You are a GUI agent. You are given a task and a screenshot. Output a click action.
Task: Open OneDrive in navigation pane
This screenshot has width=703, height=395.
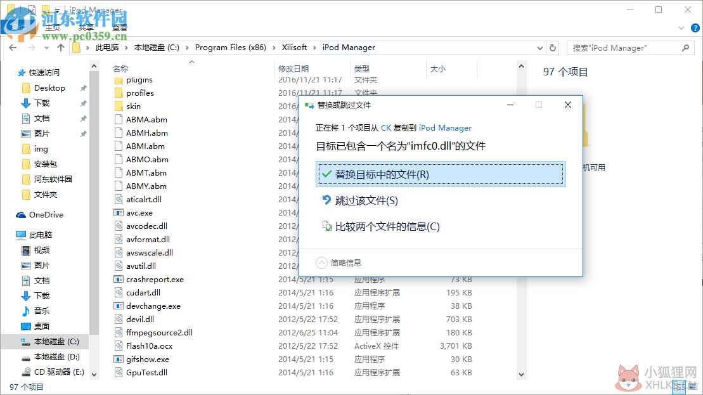click(x=46, y=215)
